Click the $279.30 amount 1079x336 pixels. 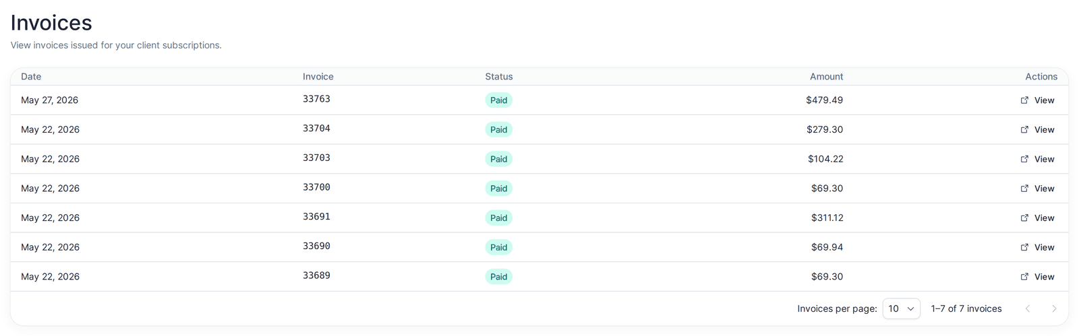pyautogui.click(x=825, y=129)
